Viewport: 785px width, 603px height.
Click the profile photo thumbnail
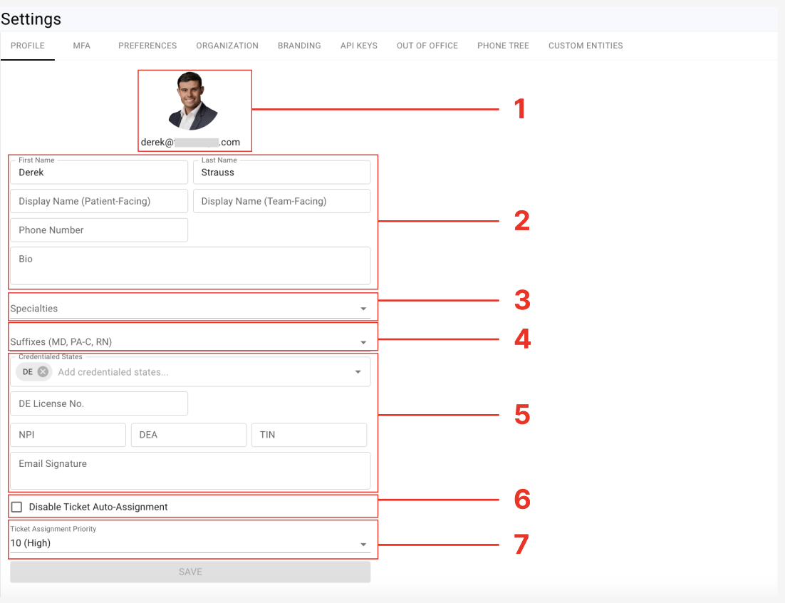point(194,100)
